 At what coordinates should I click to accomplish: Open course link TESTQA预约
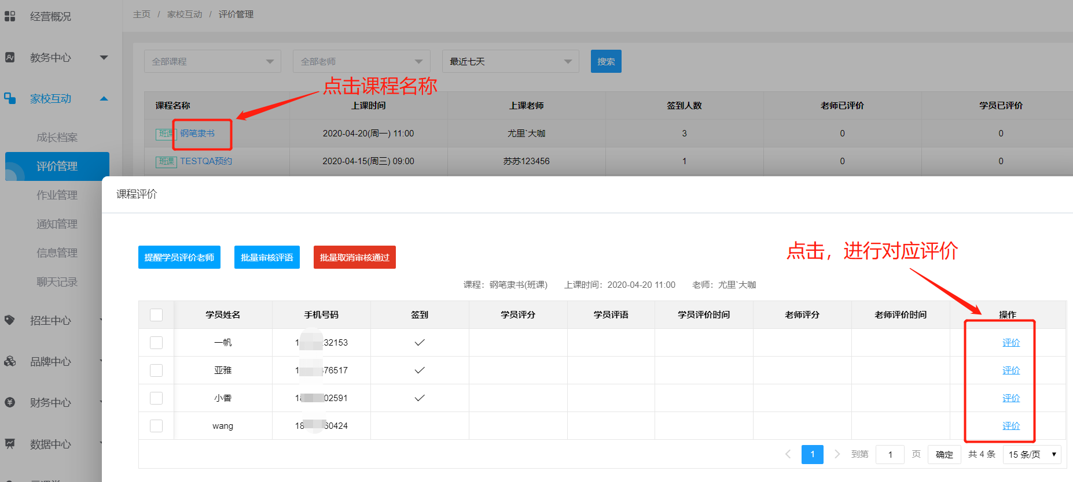[x=206, y=161]
